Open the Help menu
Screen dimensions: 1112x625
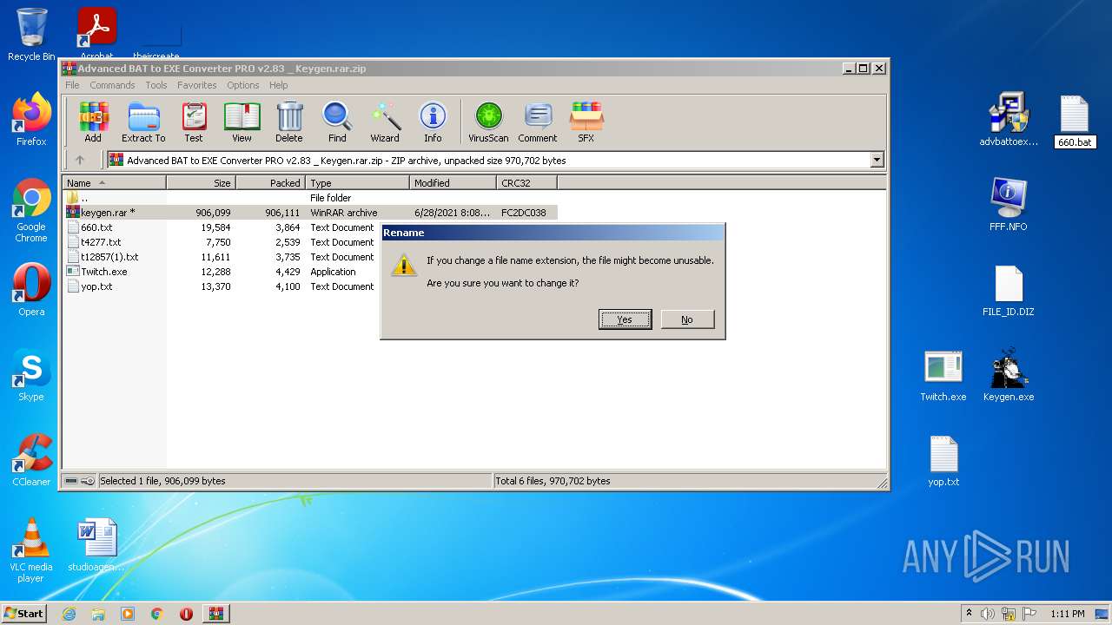pos(278,85)
